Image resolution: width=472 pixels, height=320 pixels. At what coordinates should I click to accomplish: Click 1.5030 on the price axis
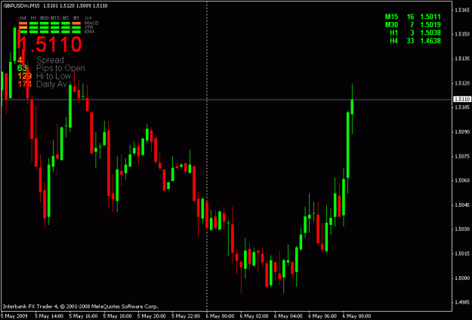(463, 229)
